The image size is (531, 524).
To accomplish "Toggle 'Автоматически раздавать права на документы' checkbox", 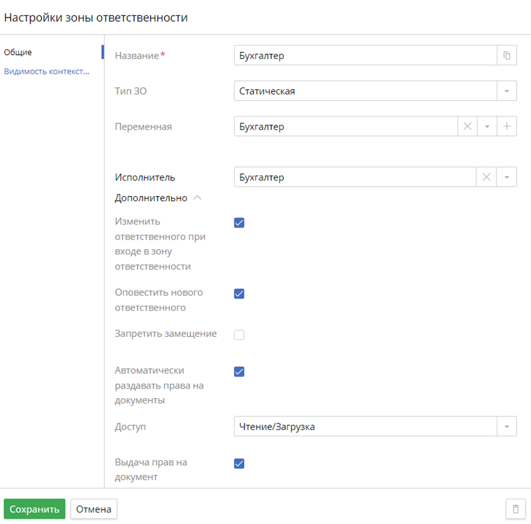I will 239,372.
